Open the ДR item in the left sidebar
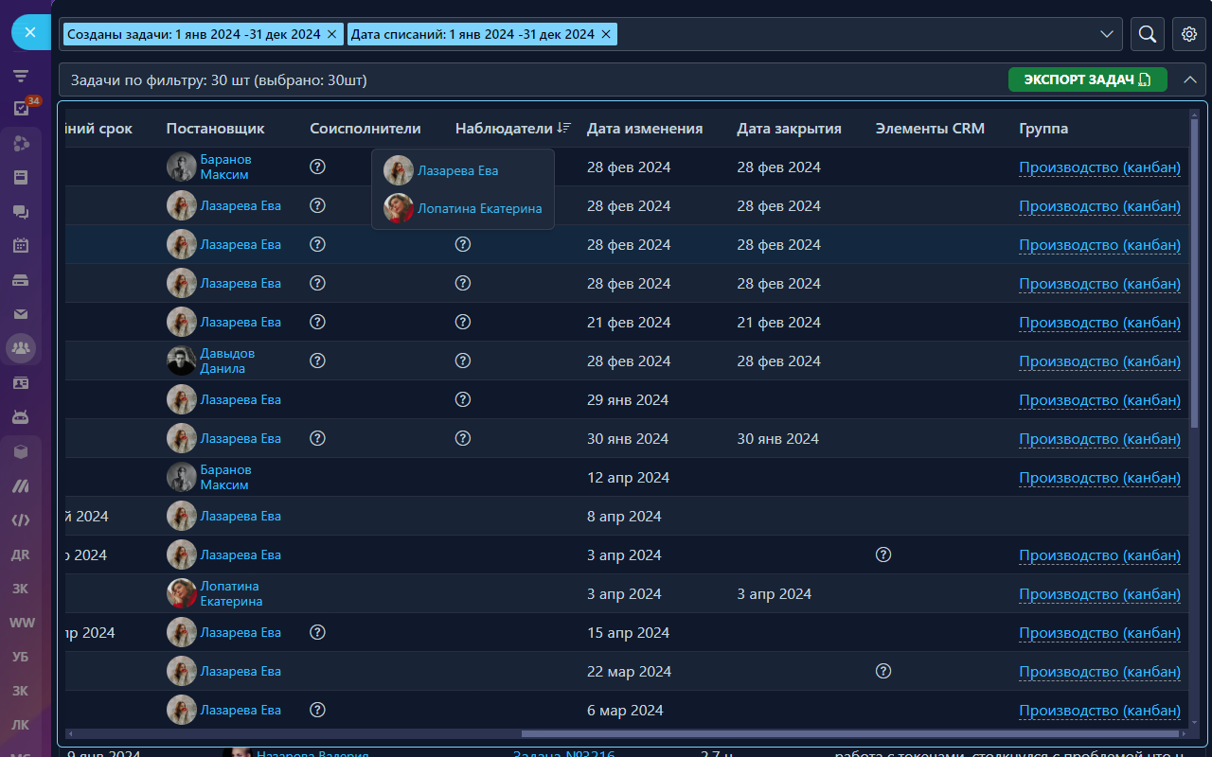 click(21, 555)
